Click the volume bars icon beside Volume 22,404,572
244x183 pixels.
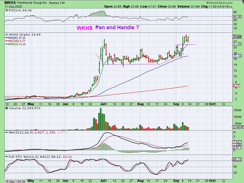click(x=7, y=108)
